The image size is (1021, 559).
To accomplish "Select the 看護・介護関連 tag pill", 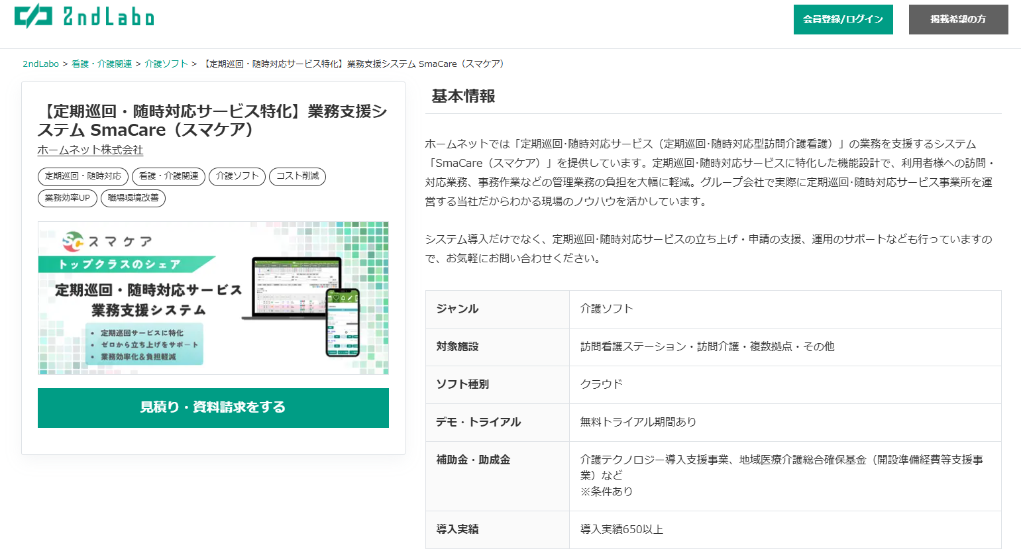I will tap(168, 176).
